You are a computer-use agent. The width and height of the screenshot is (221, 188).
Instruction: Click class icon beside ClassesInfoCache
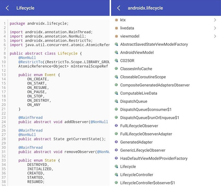117,69
